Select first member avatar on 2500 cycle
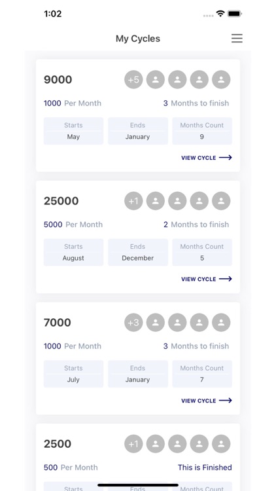This screenshot has width=276, height=491. [156, 444]
